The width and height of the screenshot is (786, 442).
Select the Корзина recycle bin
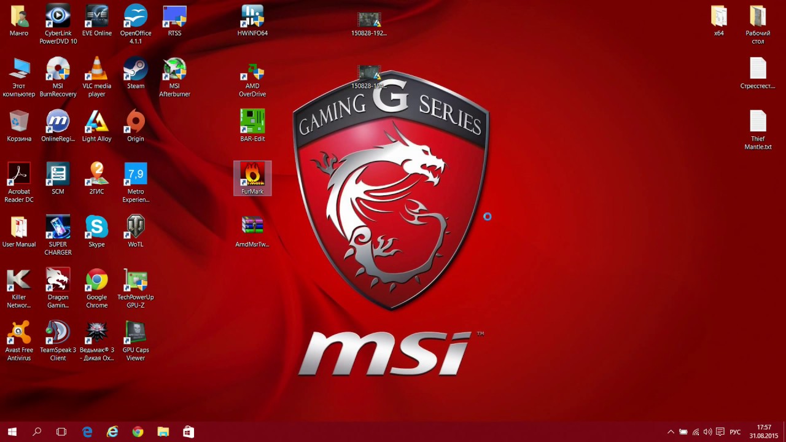[19, 126]
